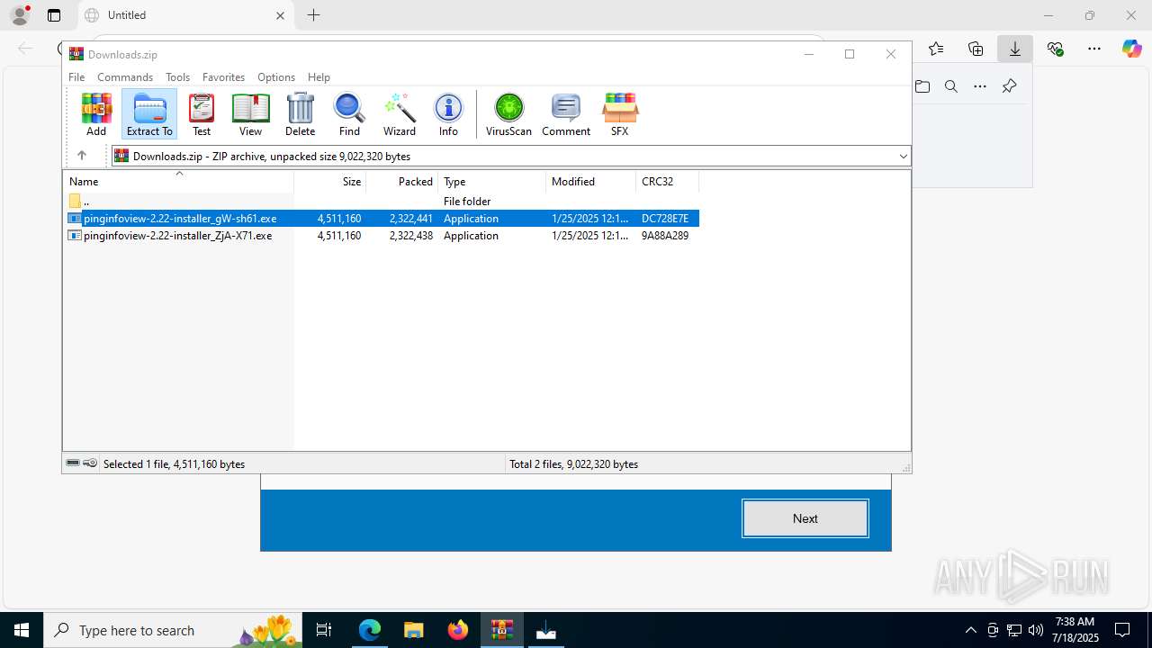Sort by Type column header
Screen dimensions: 1152x648
pyautogui.click(x=492, y=182)
